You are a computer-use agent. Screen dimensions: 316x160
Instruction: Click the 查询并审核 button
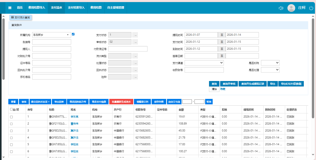pyautogui.click(x=229, y=84)
